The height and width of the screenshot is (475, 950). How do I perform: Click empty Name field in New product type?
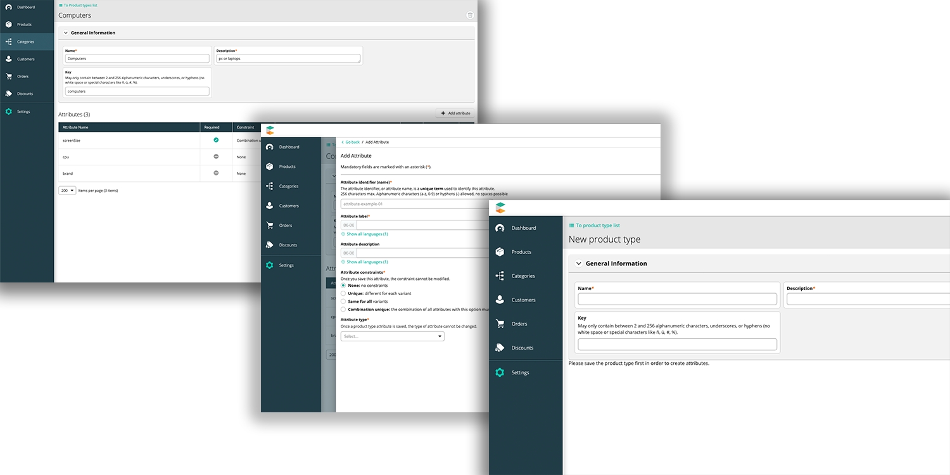678,299
